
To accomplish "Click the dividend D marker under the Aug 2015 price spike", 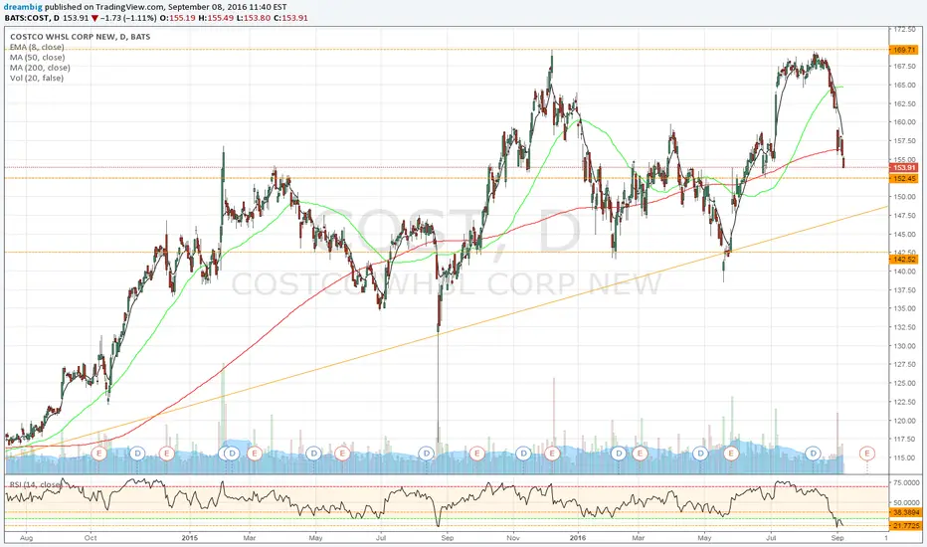I will point(427,454).
